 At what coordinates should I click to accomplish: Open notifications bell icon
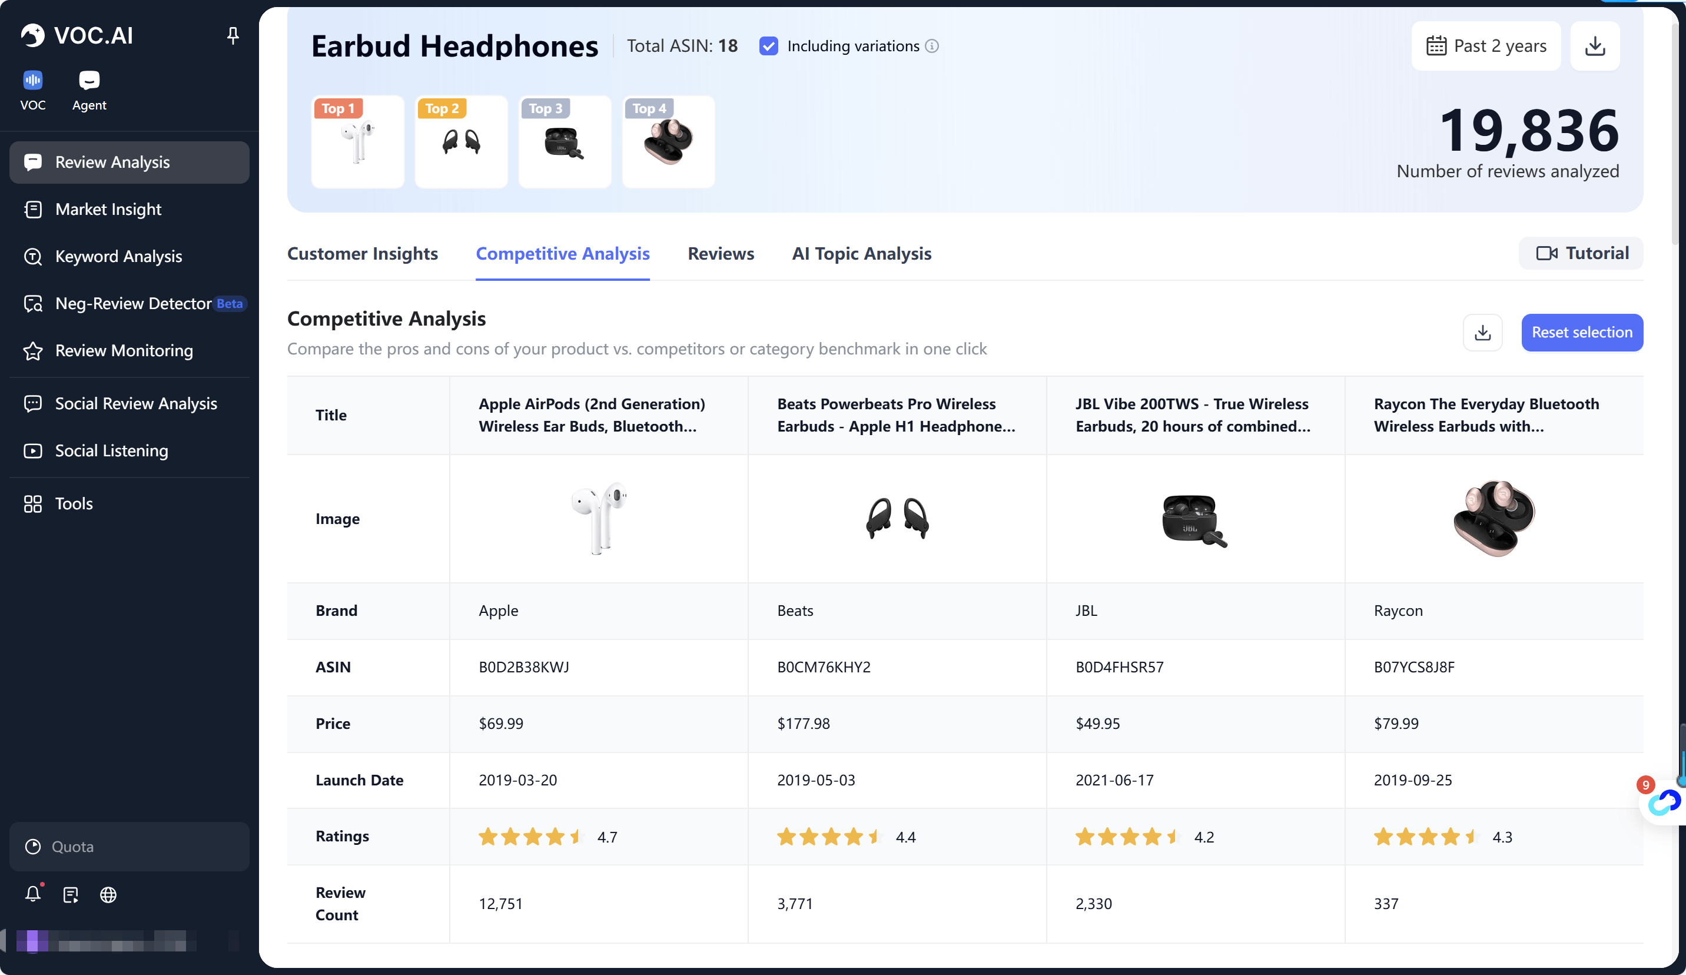33,894
